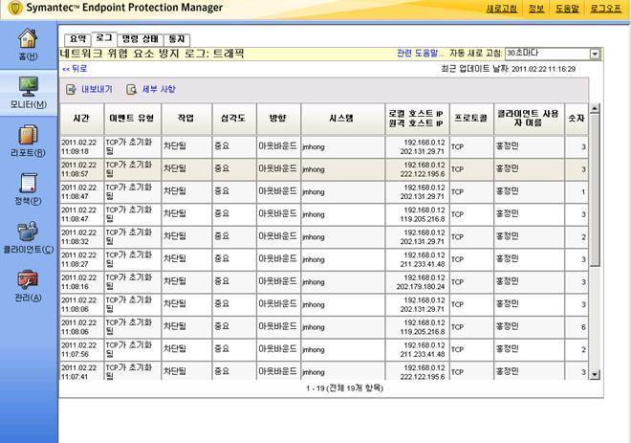This screenshot has width=631, height=443.
Task: Select the log row timed 11:07:56
Action: coord(324,350)
